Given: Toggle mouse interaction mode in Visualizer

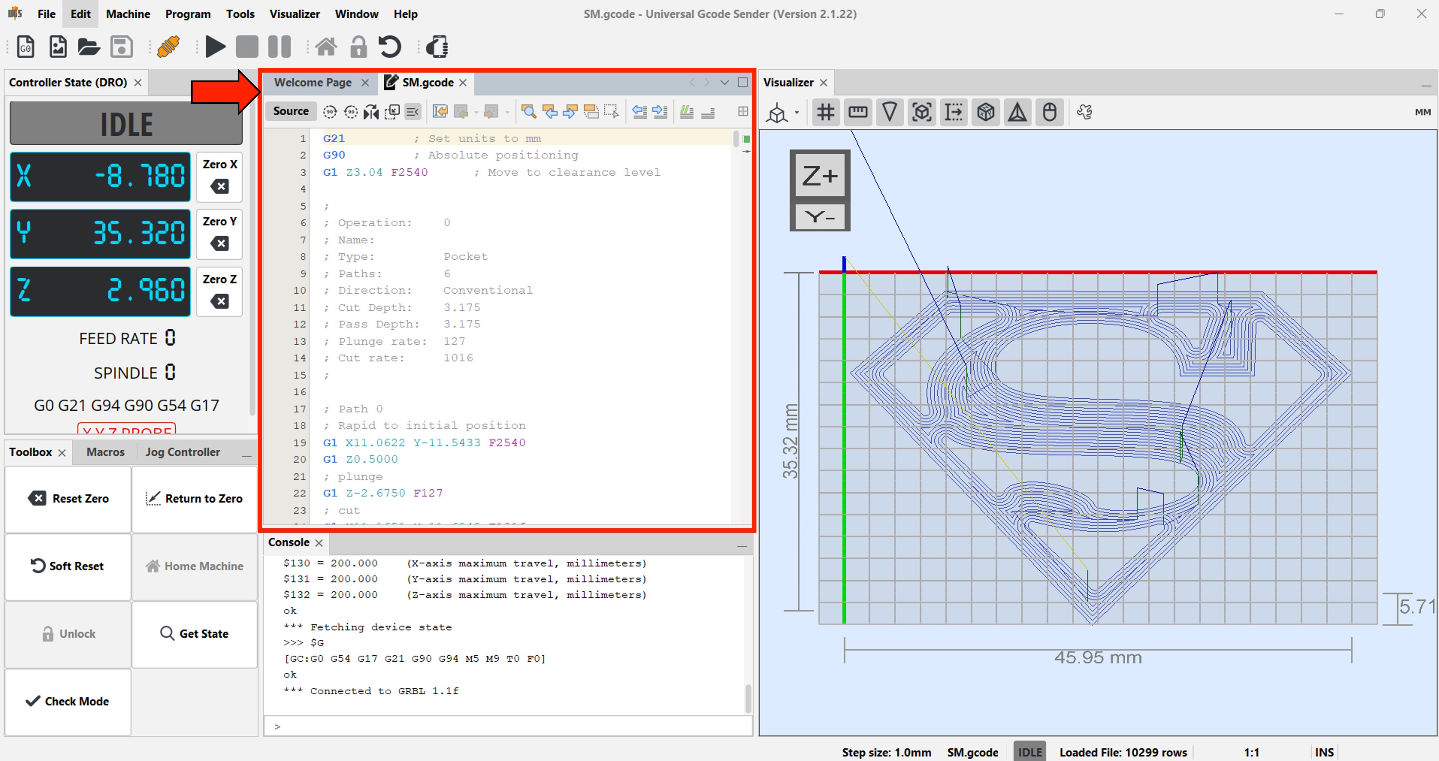Looking at the screenshot, I should [x=1049, y=112].
